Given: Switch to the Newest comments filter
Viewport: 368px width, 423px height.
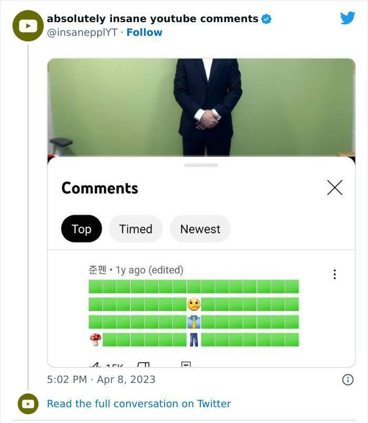Looking at the screenshot, I should [x=200, y=229].
